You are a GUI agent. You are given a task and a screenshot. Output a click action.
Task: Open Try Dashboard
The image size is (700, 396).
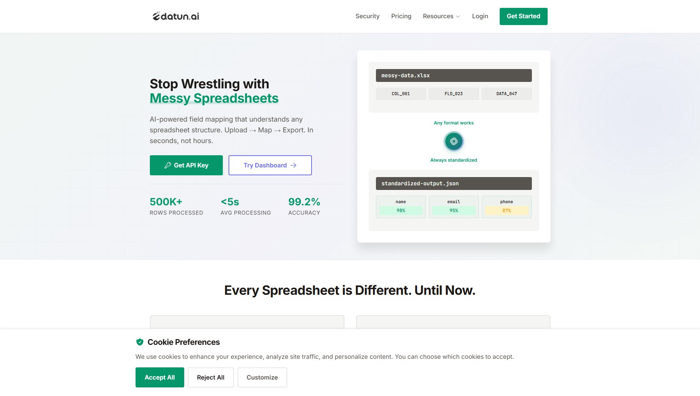click(x=270, y=165)
